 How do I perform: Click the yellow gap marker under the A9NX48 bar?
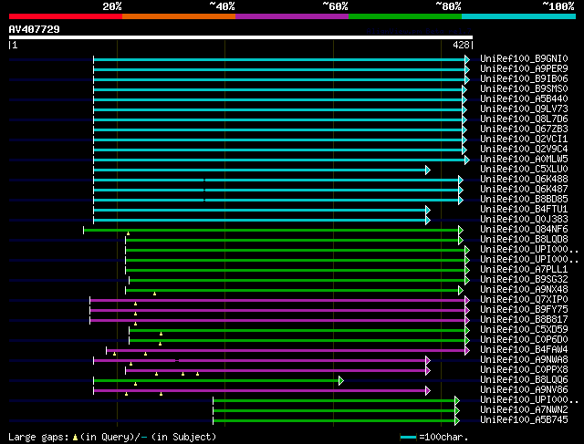pos(154,294)
